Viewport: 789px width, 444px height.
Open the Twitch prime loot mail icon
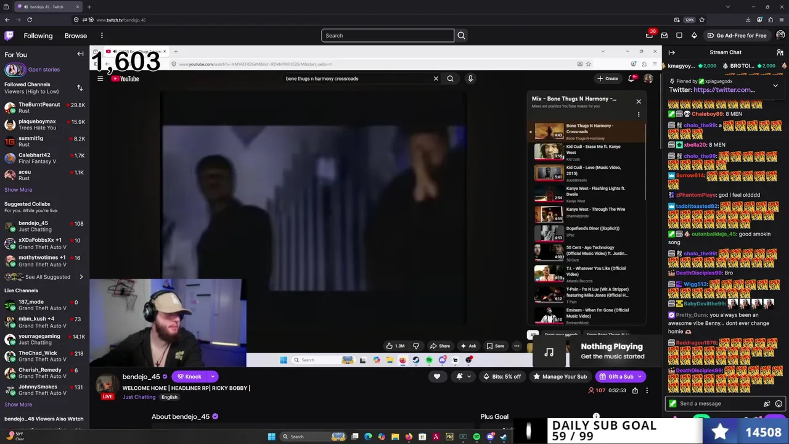tap(664, 35)
